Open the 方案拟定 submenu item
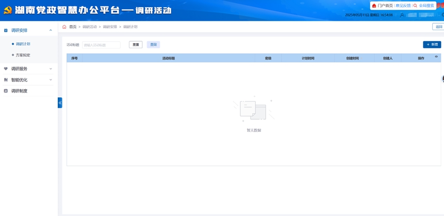 (x=23, y=55)
